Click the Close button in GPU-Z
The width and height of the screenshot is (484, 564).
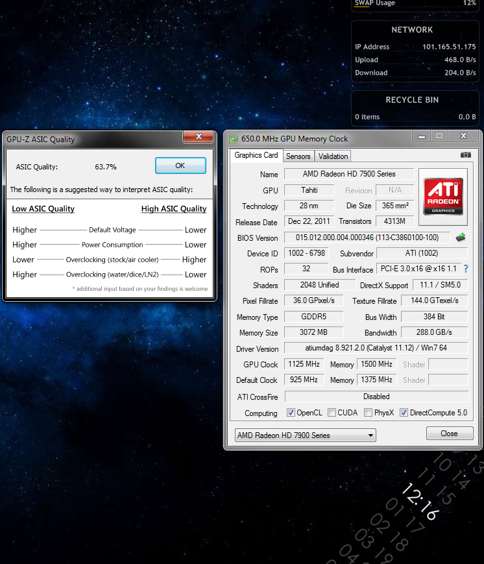(x=450, y=434)
